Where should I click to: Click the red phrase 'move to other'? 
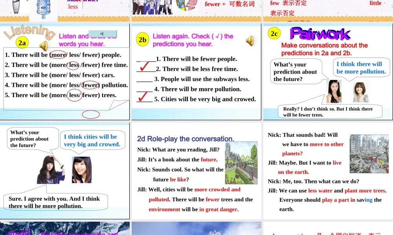click(x=327, y=145)
